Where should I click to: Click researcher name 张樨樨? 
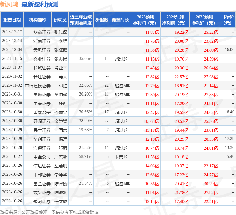pos(61,50)
